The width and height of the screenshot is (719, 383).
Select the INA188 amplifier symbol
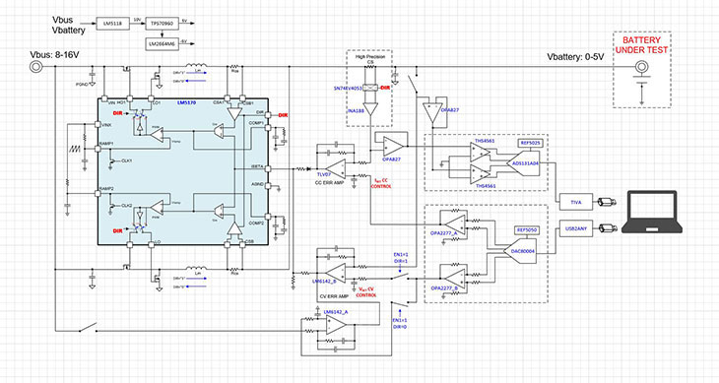[370, 109]
